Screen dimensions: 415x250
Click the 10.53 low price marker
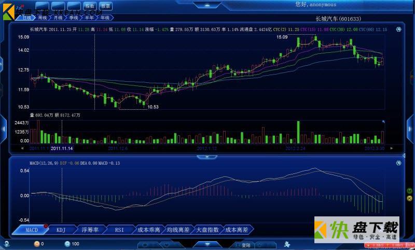[x=153, y=107]
